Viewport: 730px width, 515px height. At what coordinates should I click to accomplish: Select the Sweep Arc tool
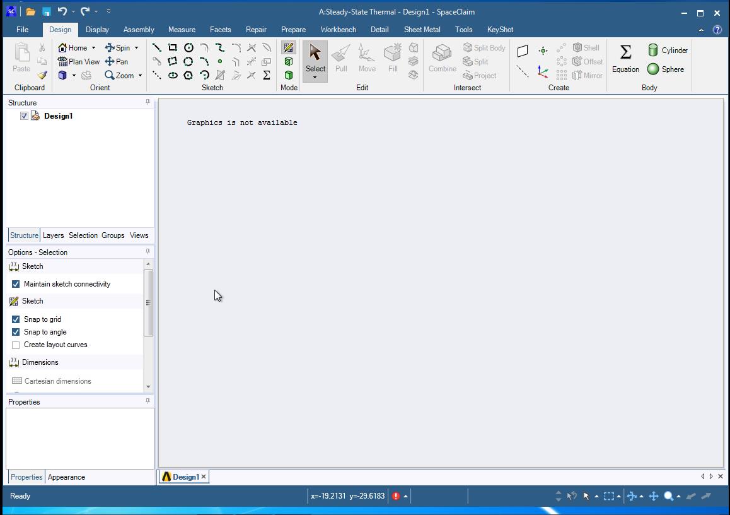coord(204,75)
